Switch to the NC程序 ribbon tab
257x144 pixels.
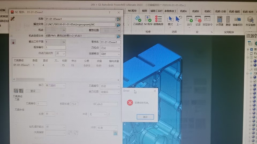pos(132,11)
